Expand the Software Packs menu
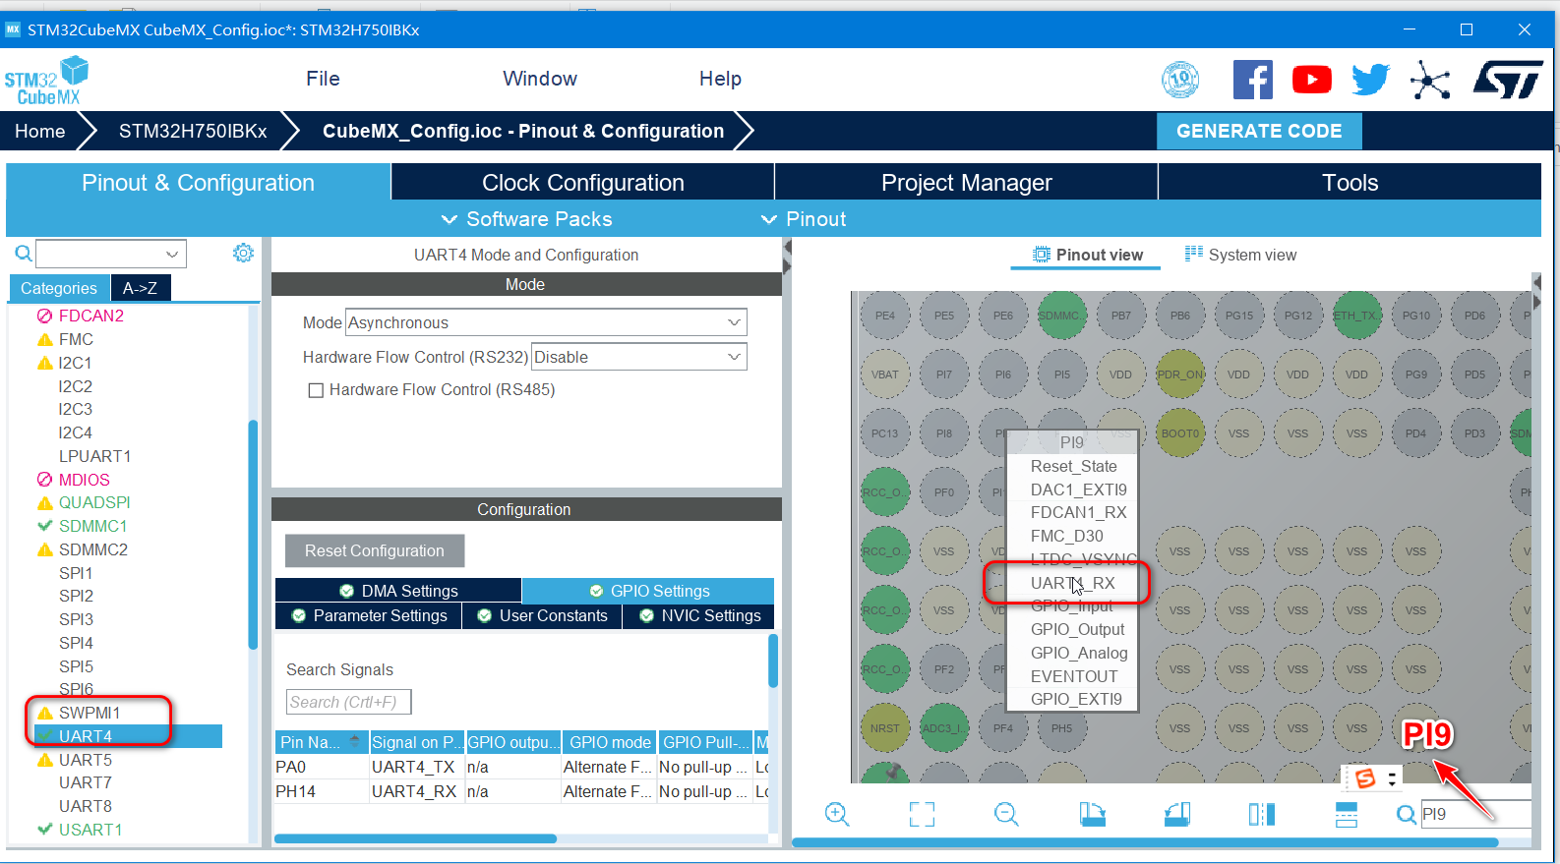Viewport: 1560px width, 864px height. tap(527, 219)
